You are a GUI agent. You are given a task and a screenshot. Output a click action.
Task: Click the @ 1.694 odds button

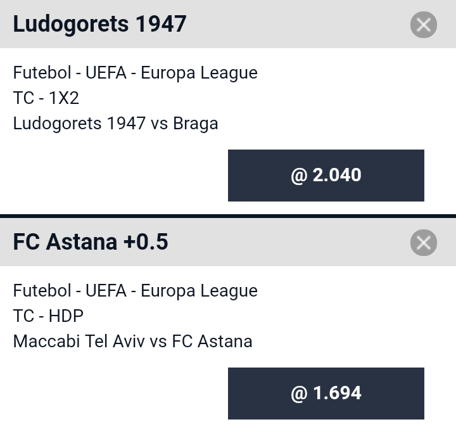tap(326, 394)
